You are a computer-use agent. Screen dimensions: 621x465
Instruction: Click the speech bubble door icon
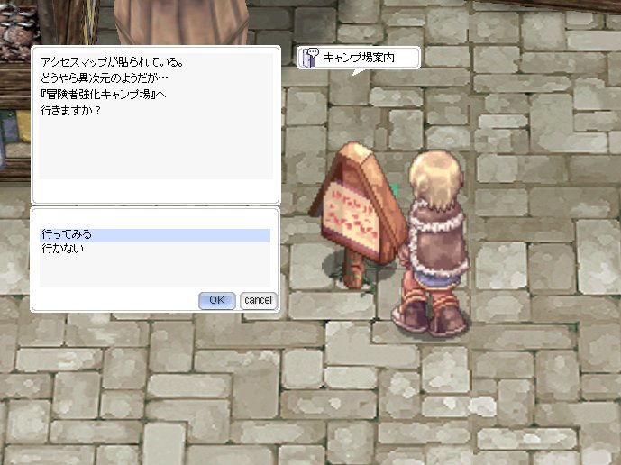(x=309, y=58)
